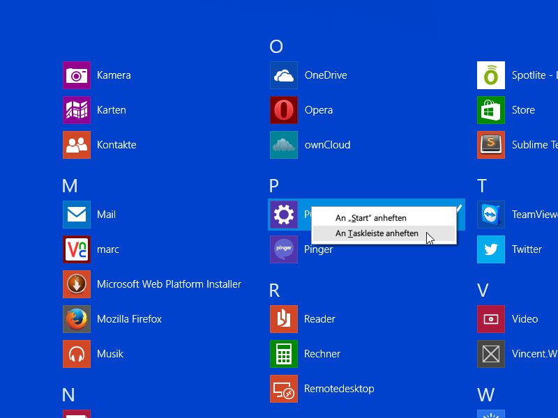This screenshot has height=418, width=558.
Task: Open the OneDrive cloud icon
Action: 284,75
